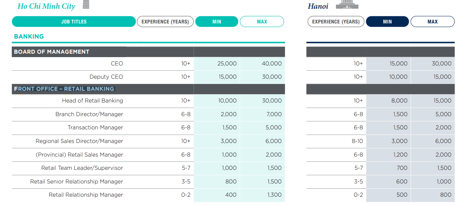This screenshot has width=460, height=205.
Task: Click the Deputy CEO job title
Action: [x=106, y=77]
